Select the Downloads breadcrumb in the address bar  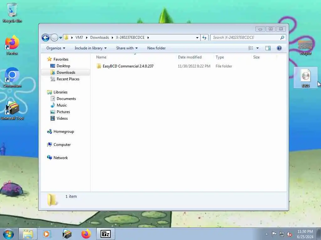click(99, 37)
